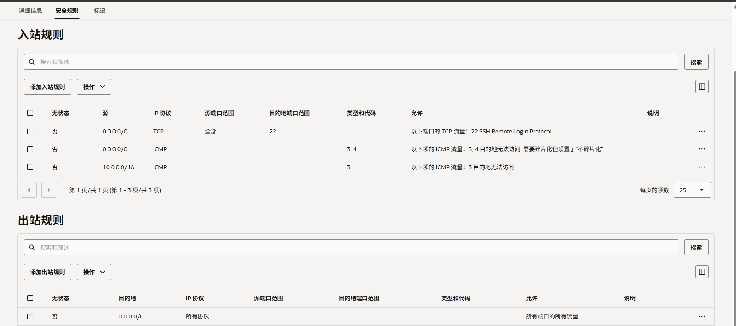The image size is (736, 326).
Task: Go to next page of ingress rules
Action: pyautogui.click(x=49, y=190)
